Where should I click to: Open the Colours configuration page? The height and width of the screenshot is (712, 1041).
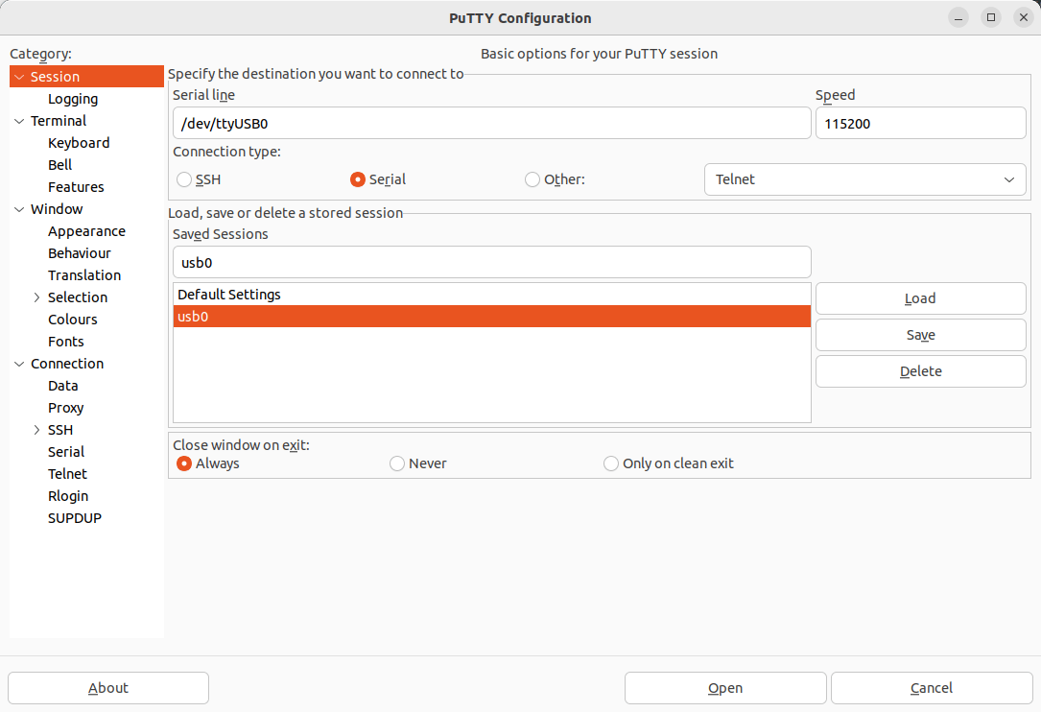[72, 319]
